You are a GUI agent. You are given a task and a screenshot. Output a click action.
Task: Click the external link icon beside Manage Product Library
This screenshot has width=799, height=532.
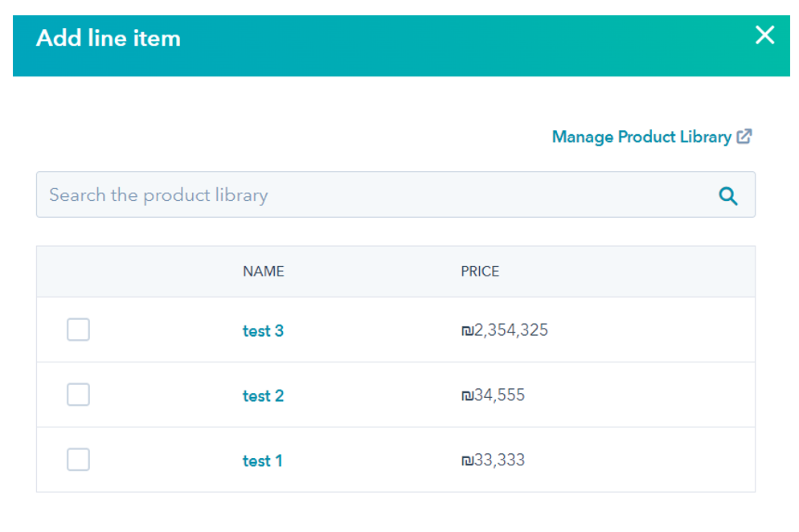click(744, 137)
